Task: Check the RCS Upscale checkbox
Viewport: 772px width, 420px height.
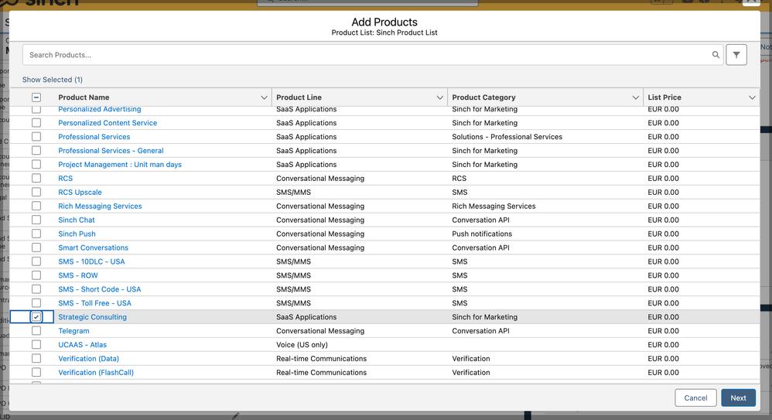Action: tap(36, 192)
